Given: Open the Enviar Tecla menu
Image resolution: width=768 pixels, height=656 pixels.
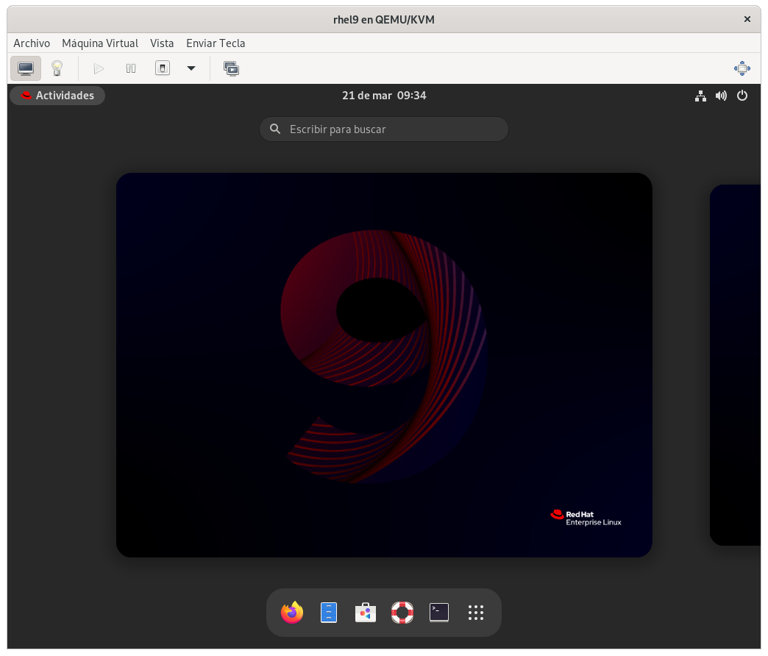Looking at the screenshot, I should [x=216, y=43].
